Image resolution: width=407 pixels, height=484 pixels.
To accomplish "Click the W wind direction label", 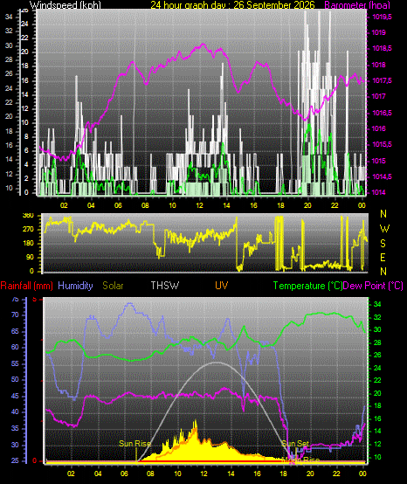I will point(384,229).
